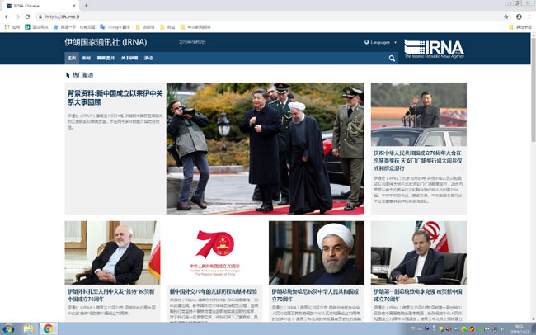
Task: Open File Explorer from the taskbar
Action: pyautogui.click(x=29, y=329)
